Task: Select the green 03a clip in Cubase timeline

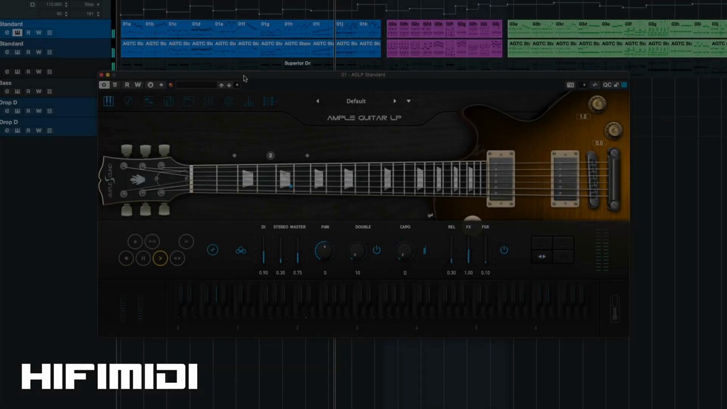Action: [519, 28]
